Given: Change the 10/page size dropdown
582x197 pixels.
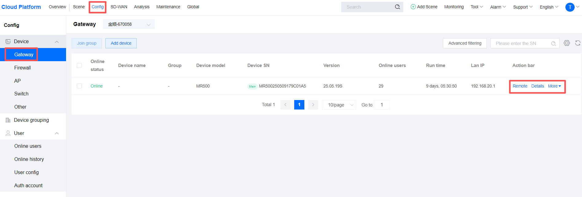Looking at the screenshot, I should click(x=339, y=105).
